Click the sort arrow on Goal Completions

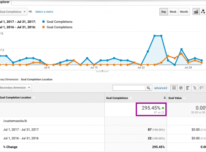164,98
